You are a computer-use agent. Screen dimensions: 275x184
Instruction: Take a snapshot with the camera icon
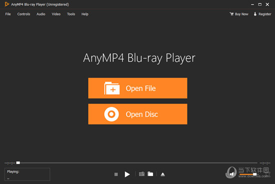click(141, 174)
